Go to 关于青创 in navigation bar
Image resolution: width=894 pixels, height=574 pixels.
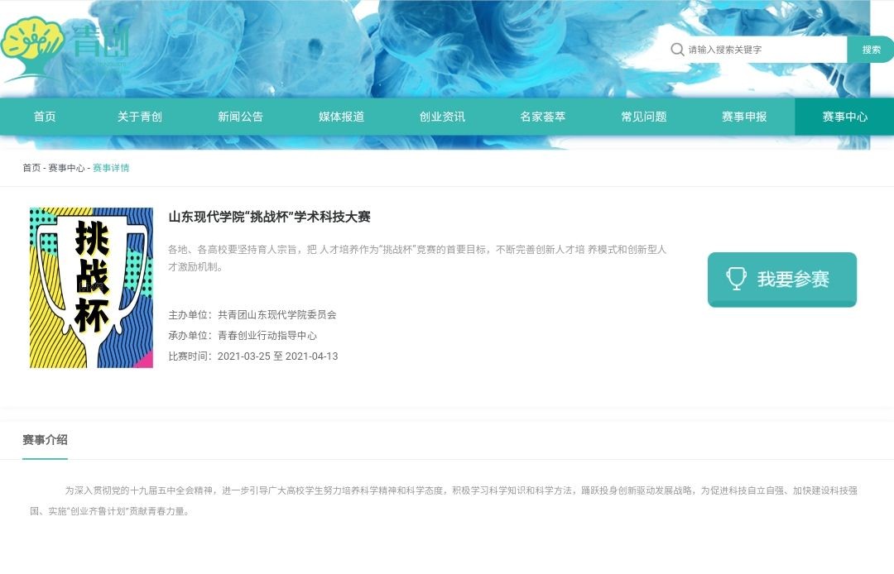click(139, 117)
